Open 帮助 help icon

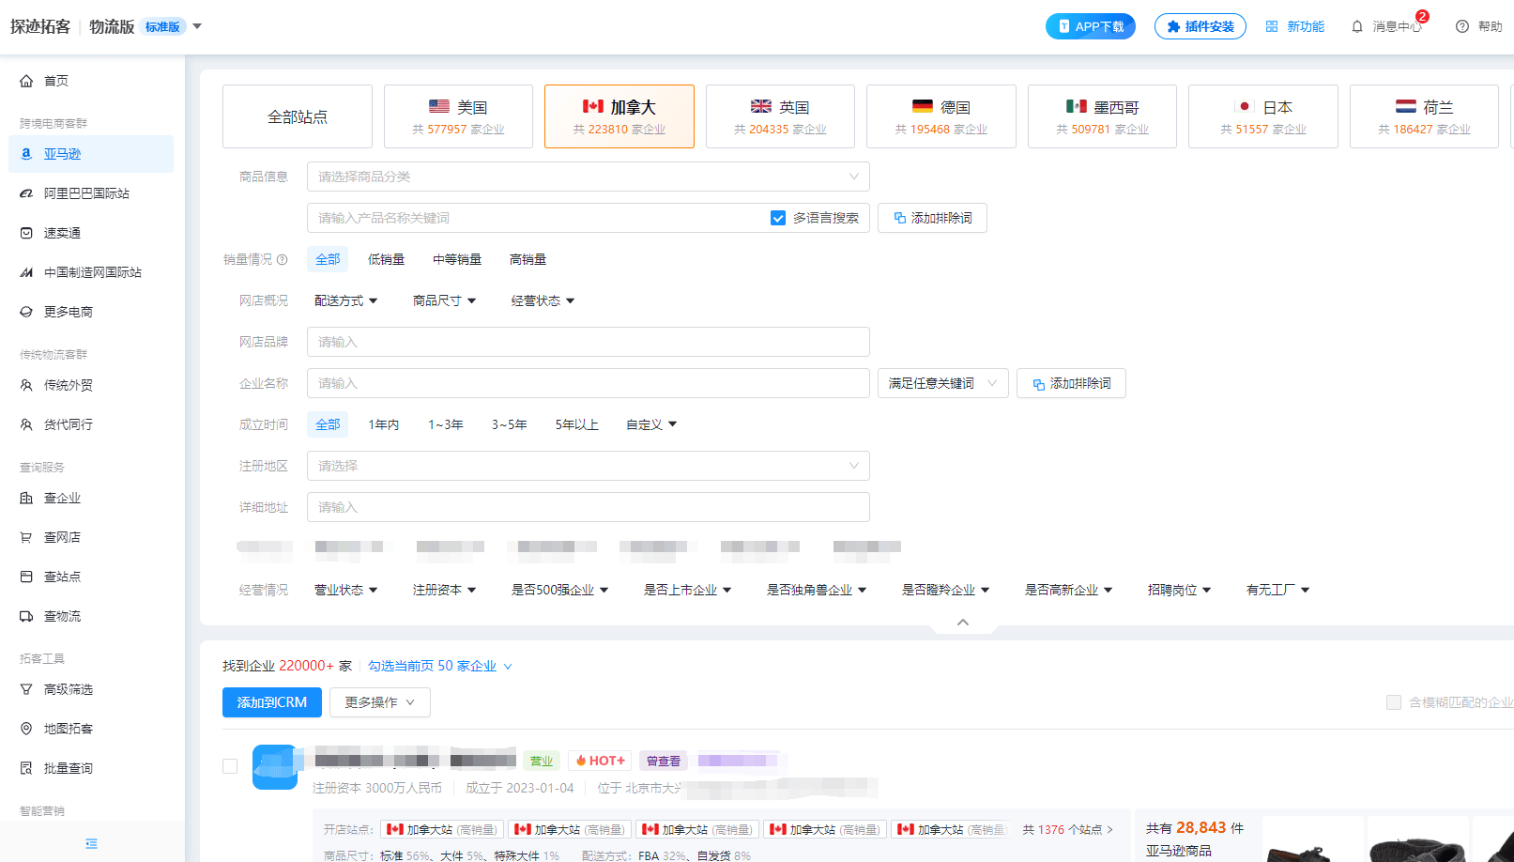1462,26
